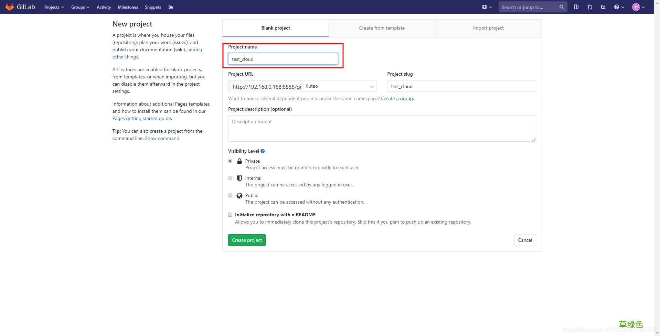Open the Help question mark menu
This screenshot has height=336, width=660.
pos(619,7)
